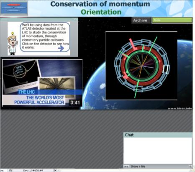Click the status bar preview icon near zoom

coord(10,170)
